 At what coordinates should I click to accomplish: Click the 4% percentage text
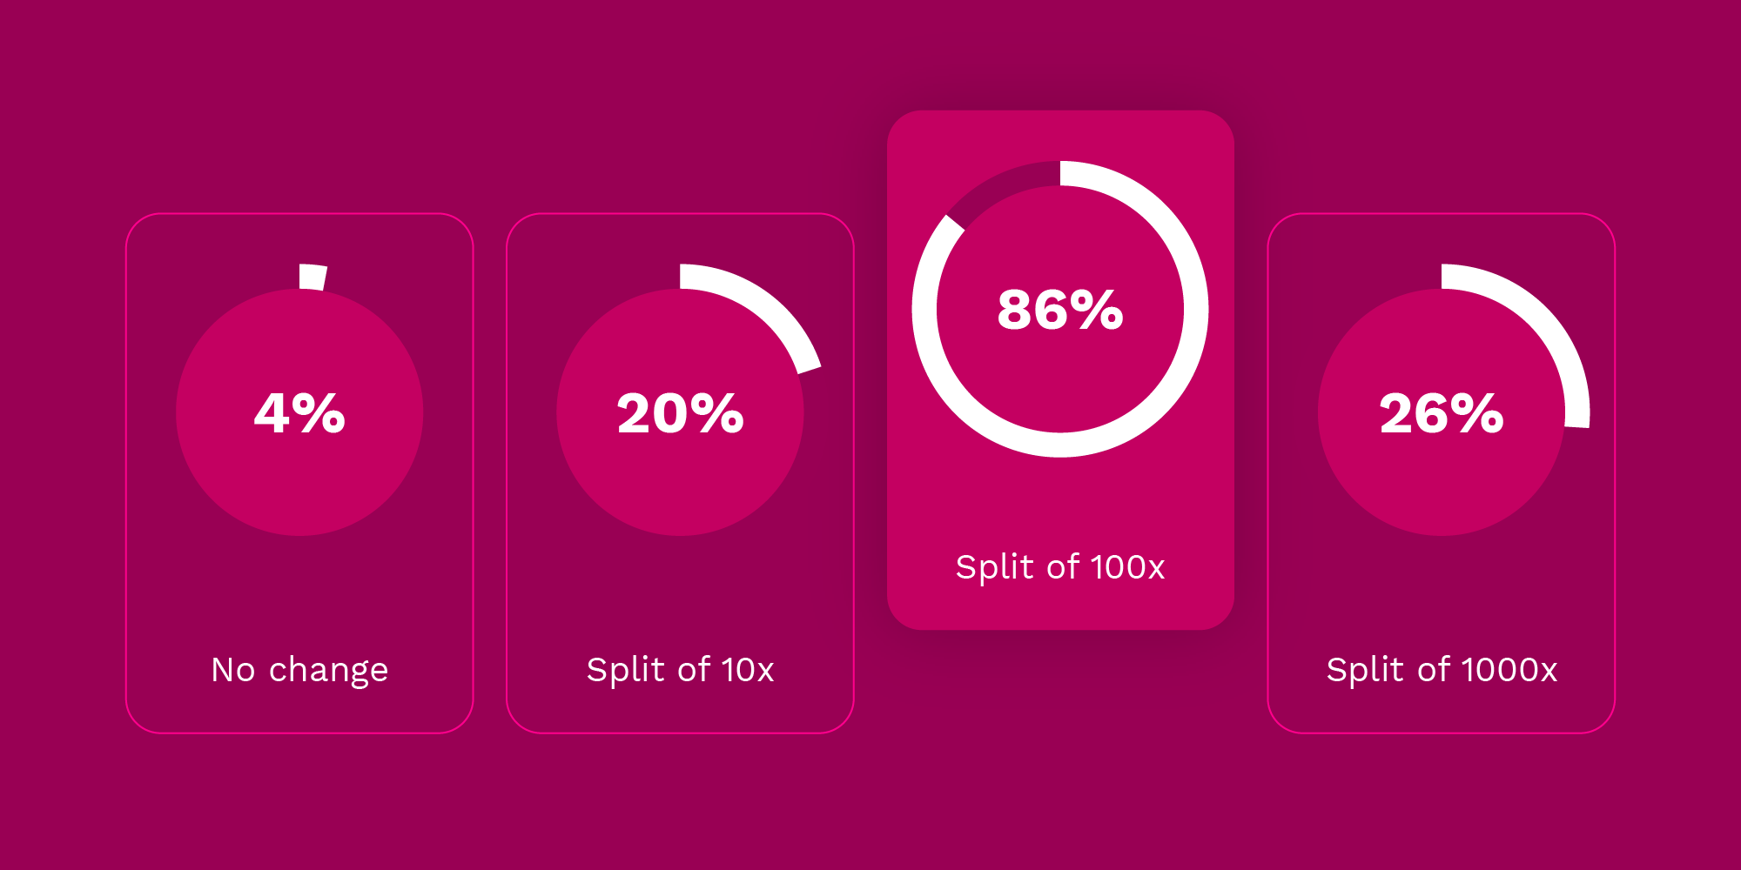click(299, 413)
